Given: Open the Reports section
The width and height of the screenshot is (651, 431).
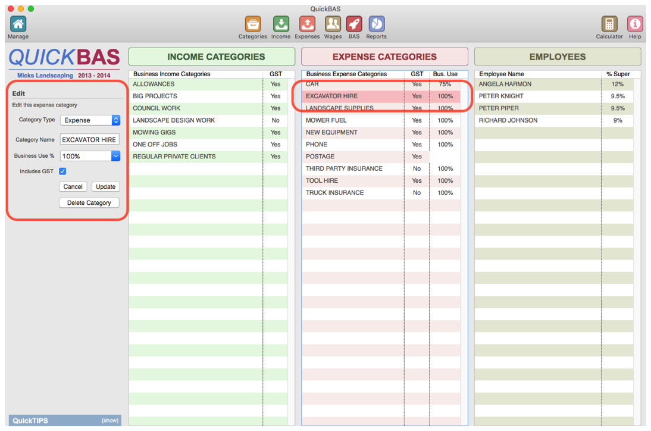Looking at the screenshot, I should click(x=376, y=24).
